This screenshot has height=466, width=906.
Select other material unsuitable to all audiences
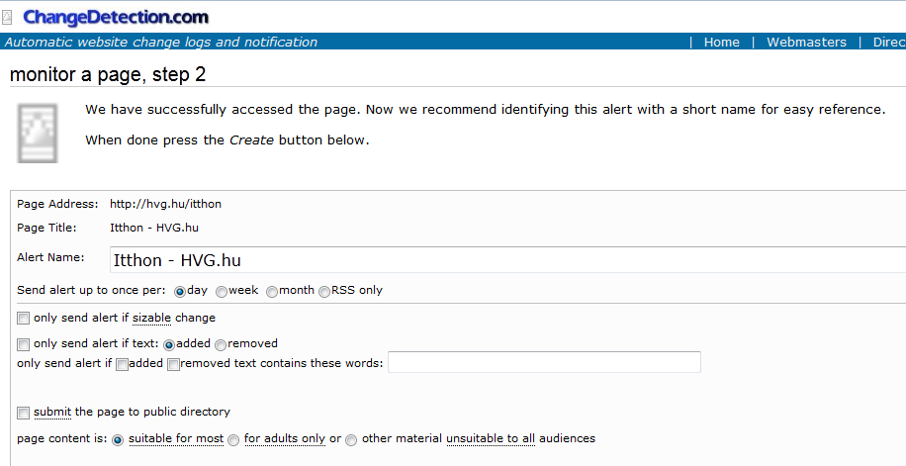point(351,440)
